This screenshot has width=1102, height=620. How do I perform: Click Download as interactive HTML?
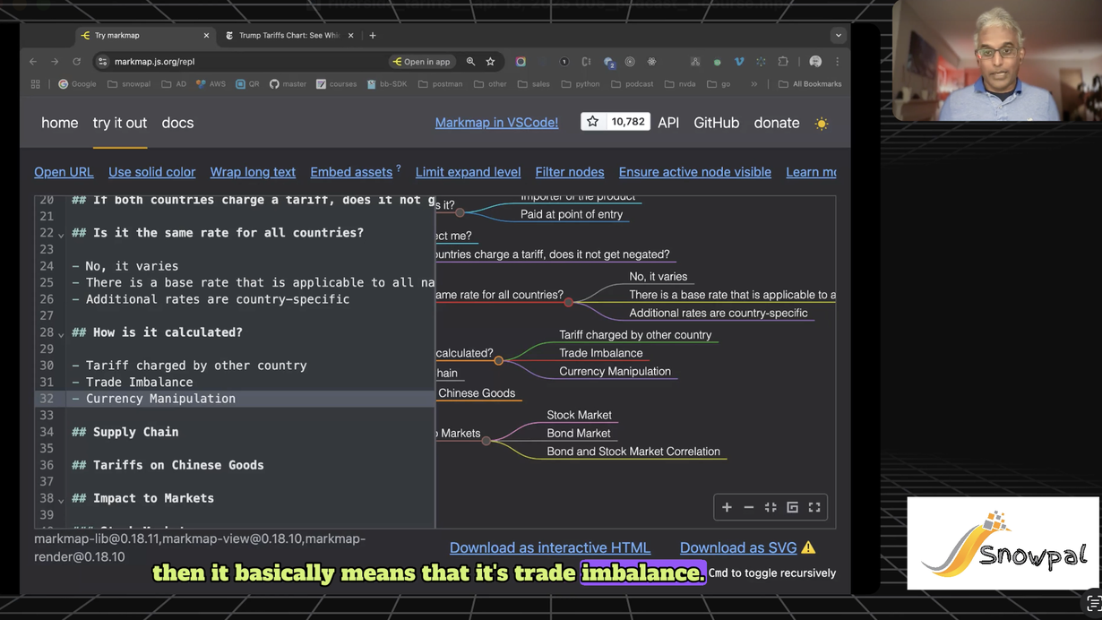click(x=550, y=547)
